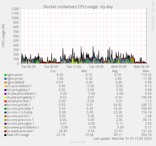Click the skcube-prd-redirect-1 purple swatch
This screenshot has height=146, width=156.
(x=5, y=94)
